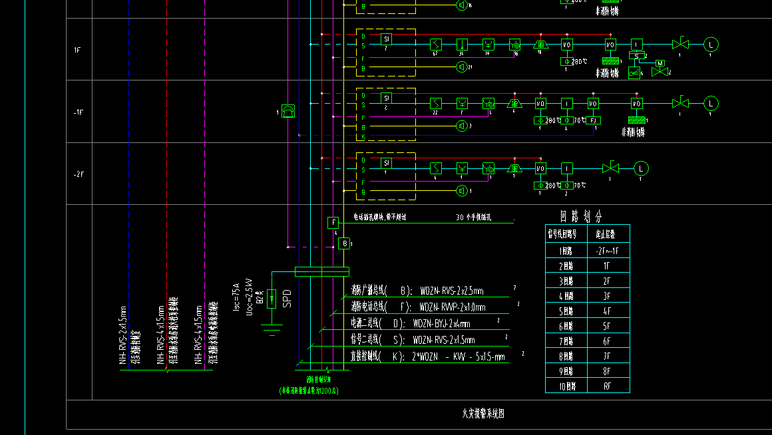
Task: Click the 'SPD' vertical label
Action: [x=287, y=299]
